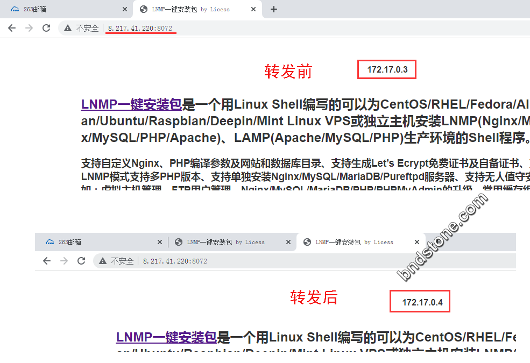
Task: Switch to 263邮箱 tab in lower browser
Action: click(101, 242)
